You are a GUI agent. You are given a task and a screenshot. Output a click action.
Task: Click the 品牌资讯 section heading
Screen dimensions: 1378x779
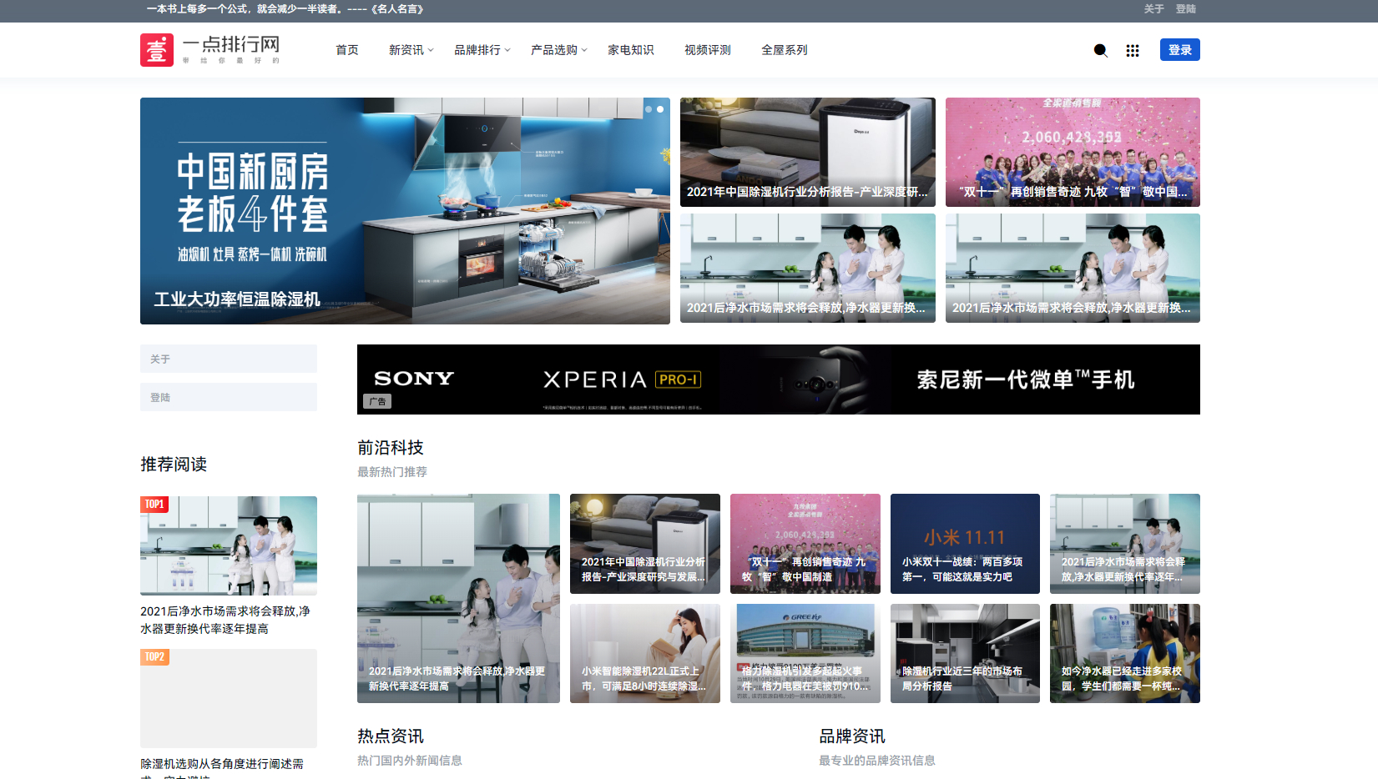click(852, 736)
